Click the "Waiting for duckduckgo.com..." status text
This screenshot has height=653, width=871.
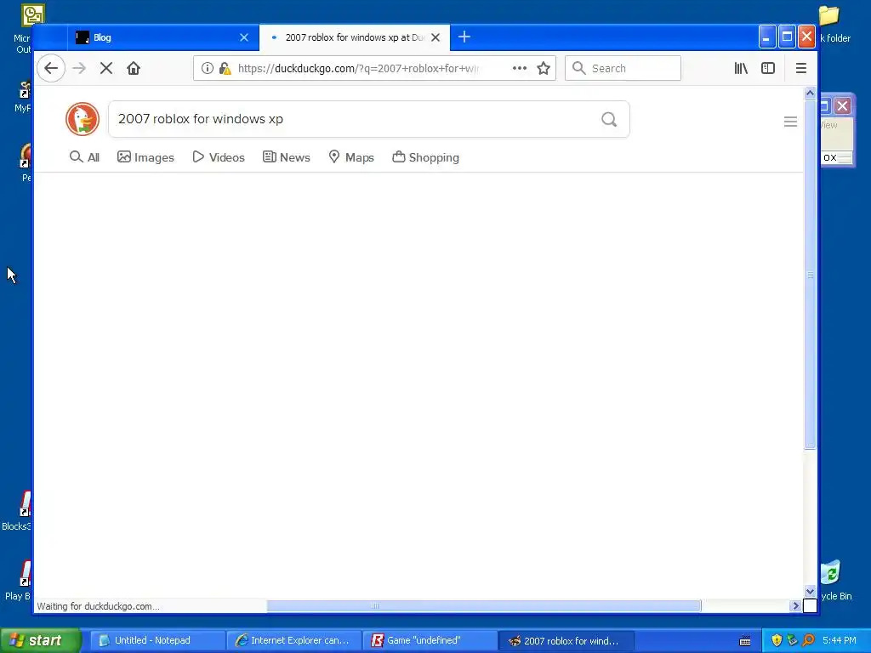(x=99, y=605)
